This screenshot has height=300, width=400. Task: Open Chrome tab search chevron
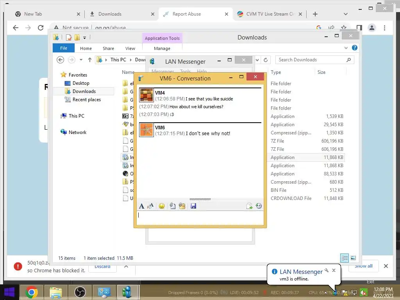pyautogui.click(x=345, y=14)
